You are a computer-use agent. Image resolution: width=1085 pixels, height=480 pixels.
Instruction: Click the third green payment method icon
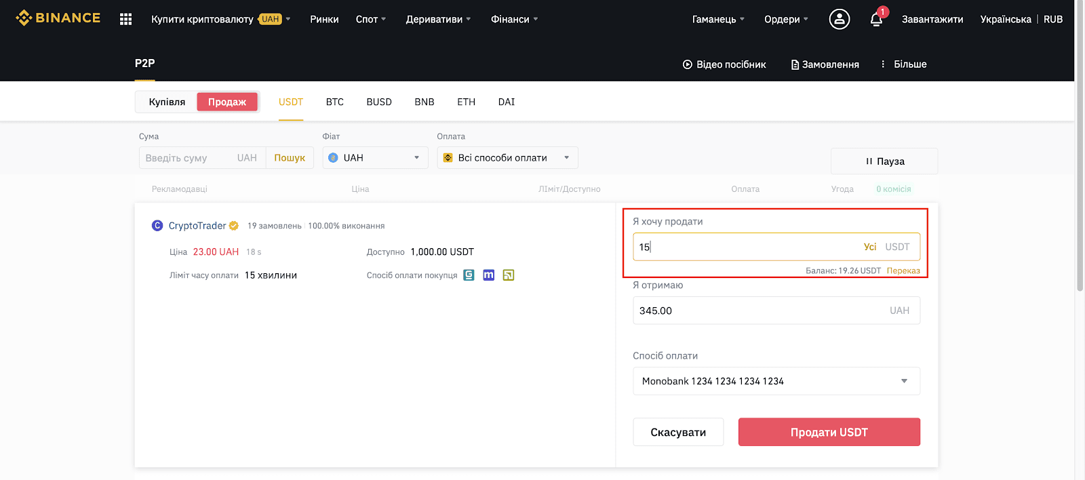tap(509, 275)
